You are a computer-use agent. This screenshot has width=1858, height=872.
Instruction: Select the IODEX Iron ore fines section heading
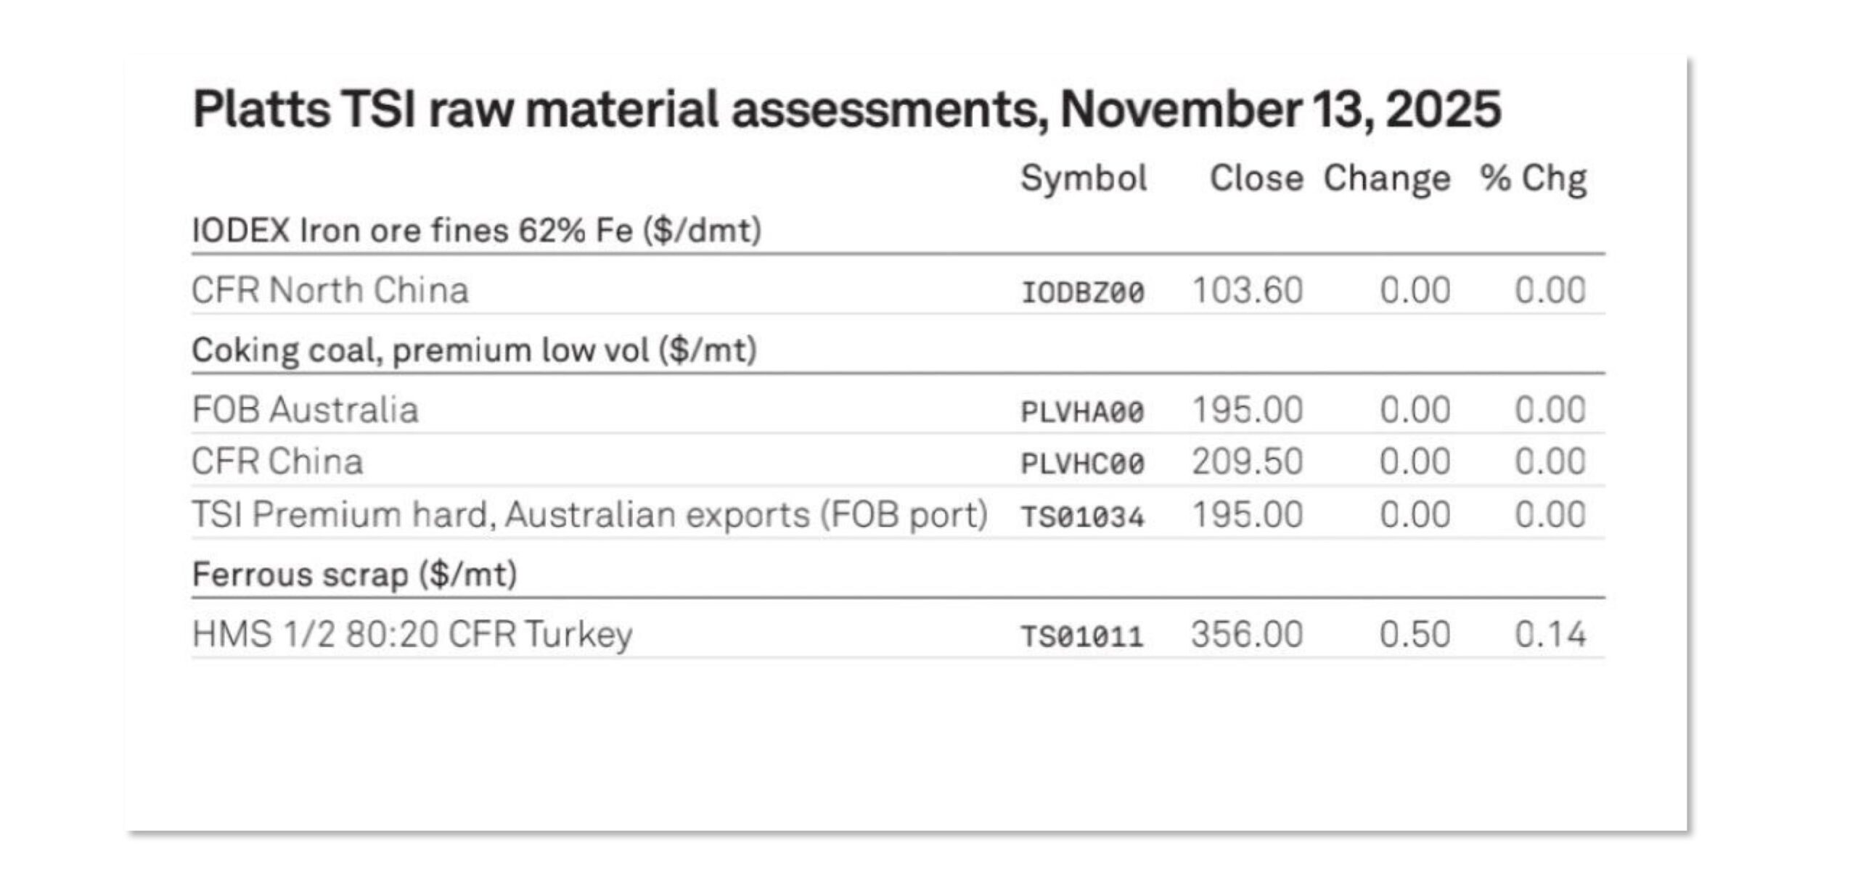point(477,231)
